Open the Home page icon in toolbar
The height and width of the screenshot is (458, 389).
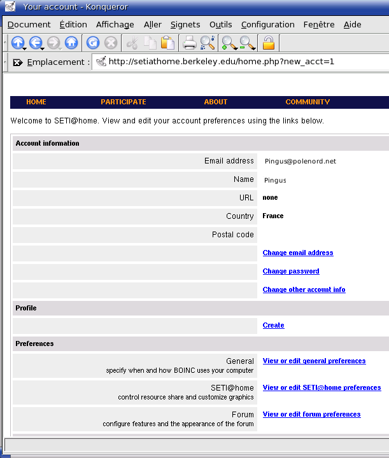(x=71, y=43)
